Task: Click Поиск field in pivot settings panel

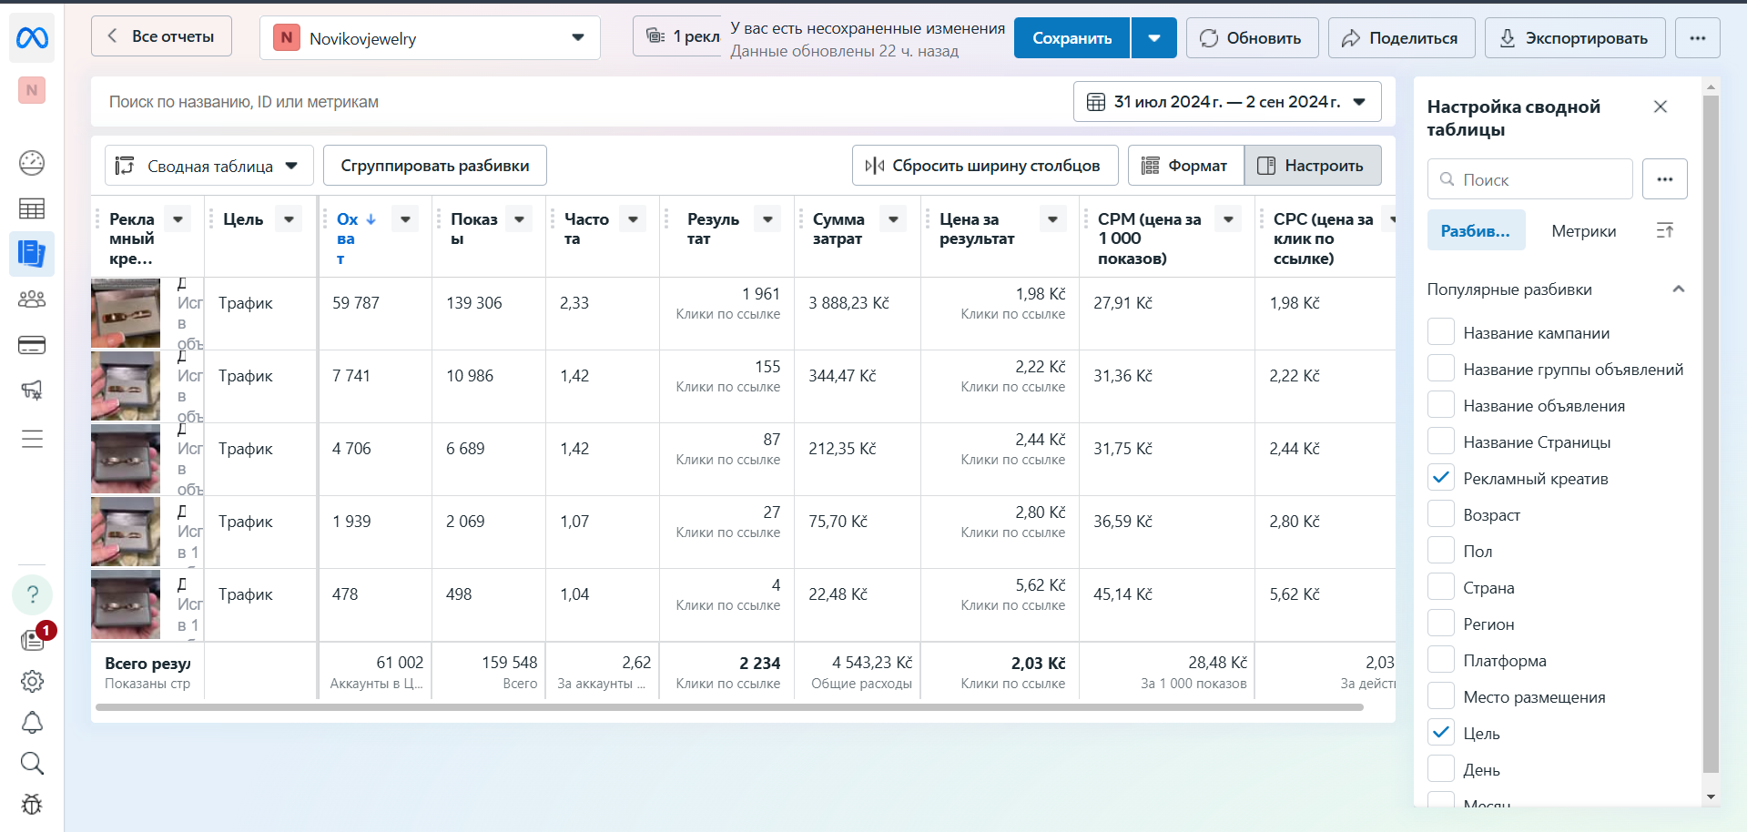Action: (x=1529, y=179)
